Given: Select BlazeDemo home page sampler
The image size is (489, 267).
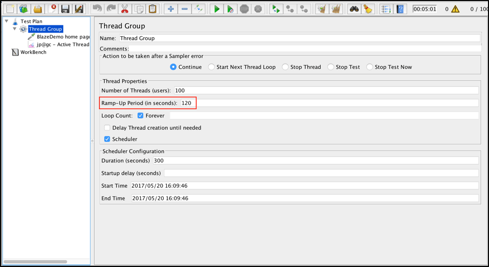Looking at the screenshot, I should point(63,37).
